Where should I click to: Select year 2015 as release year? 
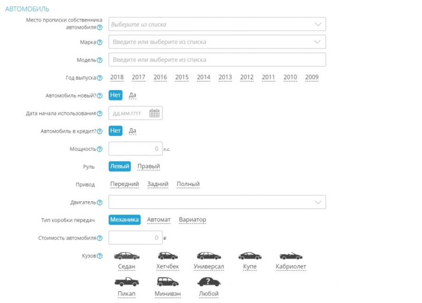(x=182, y=77)
